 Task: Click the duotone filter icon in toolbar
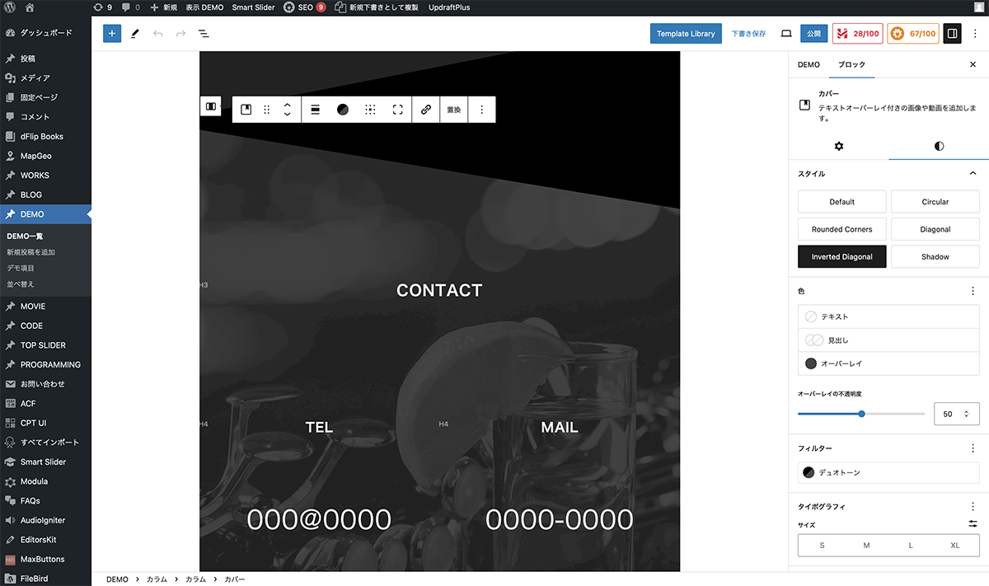pyautogui.click(x=343, y=110)
